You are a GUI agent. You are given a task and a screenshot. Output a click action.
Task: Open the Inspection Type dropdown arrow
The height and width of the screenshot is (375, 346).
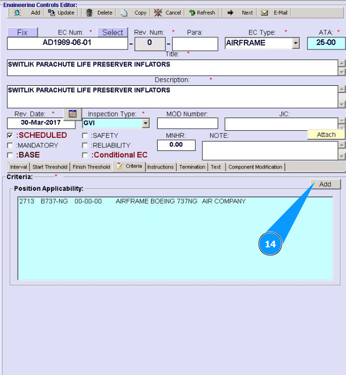point(145,124)
